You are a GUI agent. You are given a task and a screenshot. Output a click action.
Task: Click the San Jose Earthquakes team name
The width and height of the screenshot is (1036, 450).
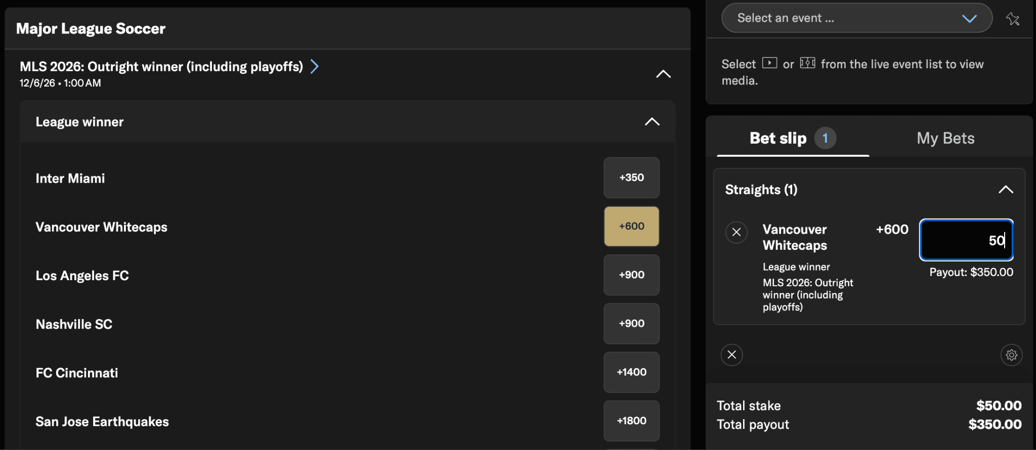(102, 422)
